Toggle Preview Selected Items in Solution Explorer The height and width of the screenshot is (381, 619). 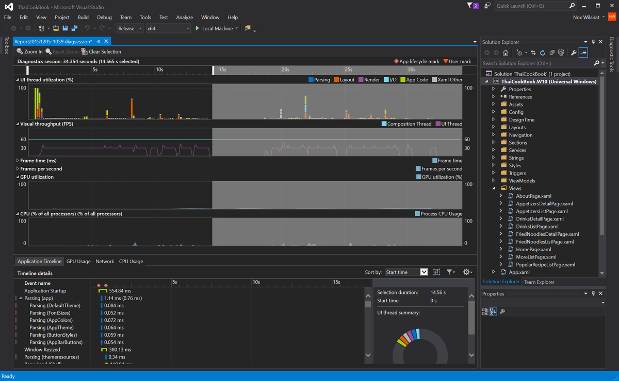[583, 53]
